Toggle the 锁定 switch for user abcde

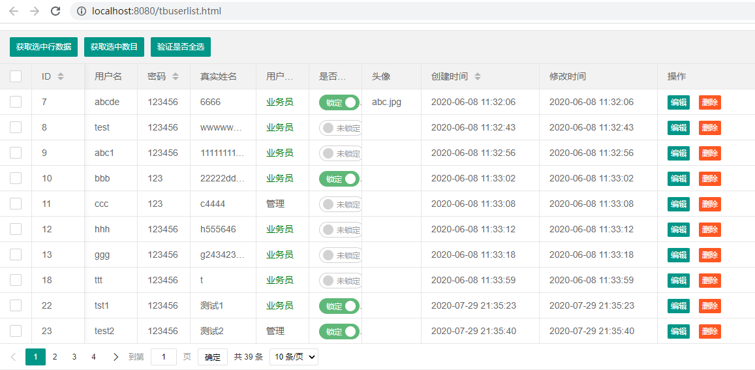(339, 102)
